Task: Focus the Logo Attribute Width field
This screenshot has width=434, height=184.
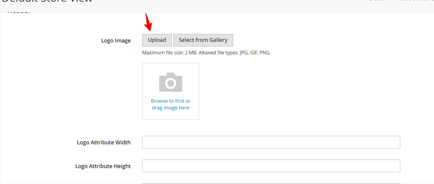Action: [x=271, y=142]
